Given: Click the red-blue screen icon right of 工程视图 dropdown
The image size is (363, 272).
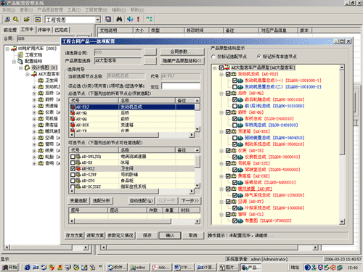Looking at the screenshot, I should pyautogui.click(x=108, y=19).
